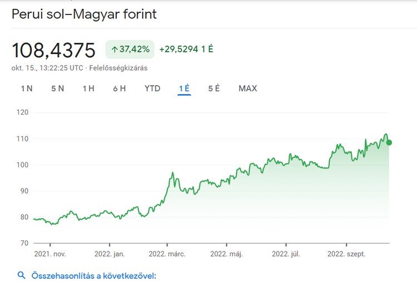
Task: Select the 1 É range tab
Action: coord(185,88)
